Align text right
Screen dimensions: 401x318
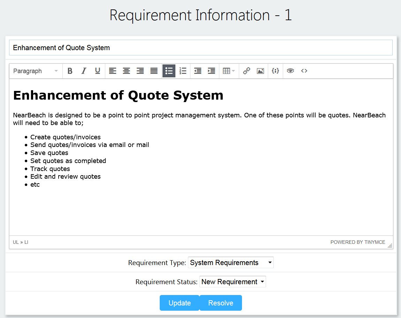coord(140,71)
